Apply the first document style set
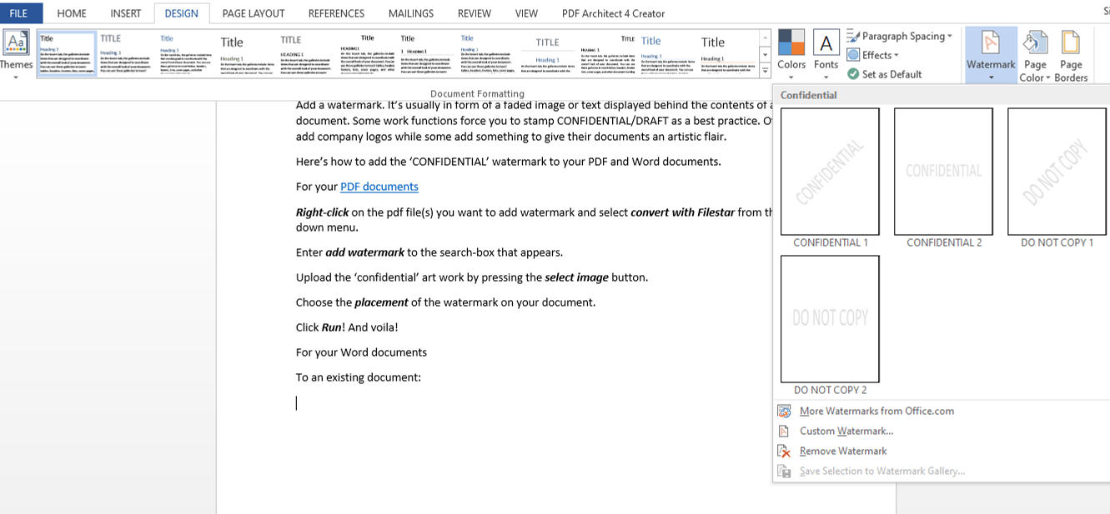 [x=67, y=54]
